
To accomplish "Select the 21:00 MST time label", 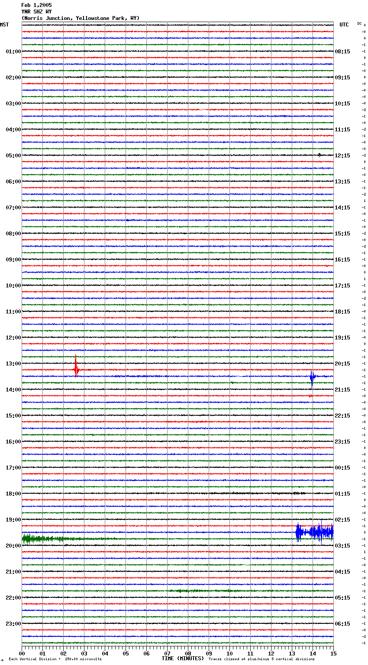I will 13,572.
